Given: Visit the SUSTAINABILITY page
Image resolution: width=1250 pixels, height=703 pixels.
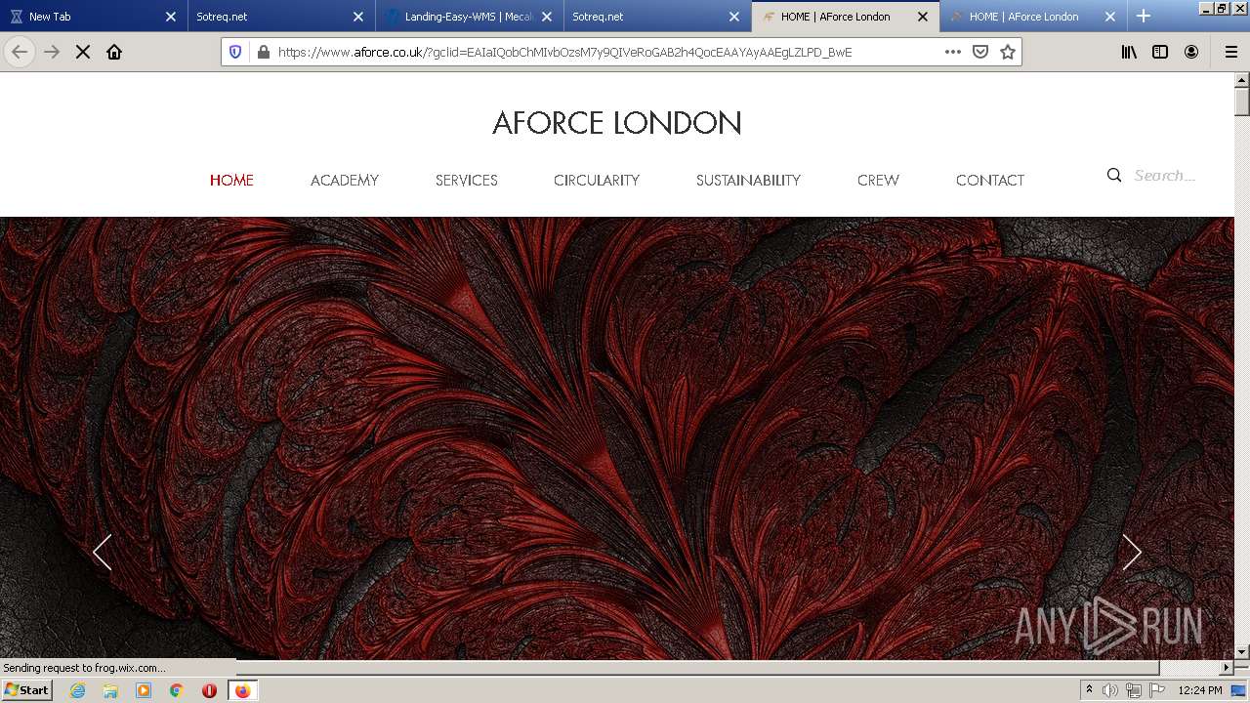Looking at the screenshot, I should (748, 180).
